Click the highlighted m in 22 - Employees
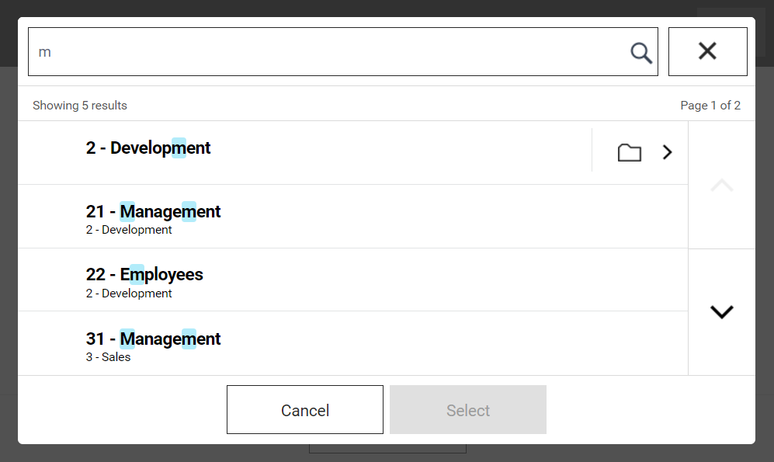Viewport: 774px width, 462px height. [137, 274]
